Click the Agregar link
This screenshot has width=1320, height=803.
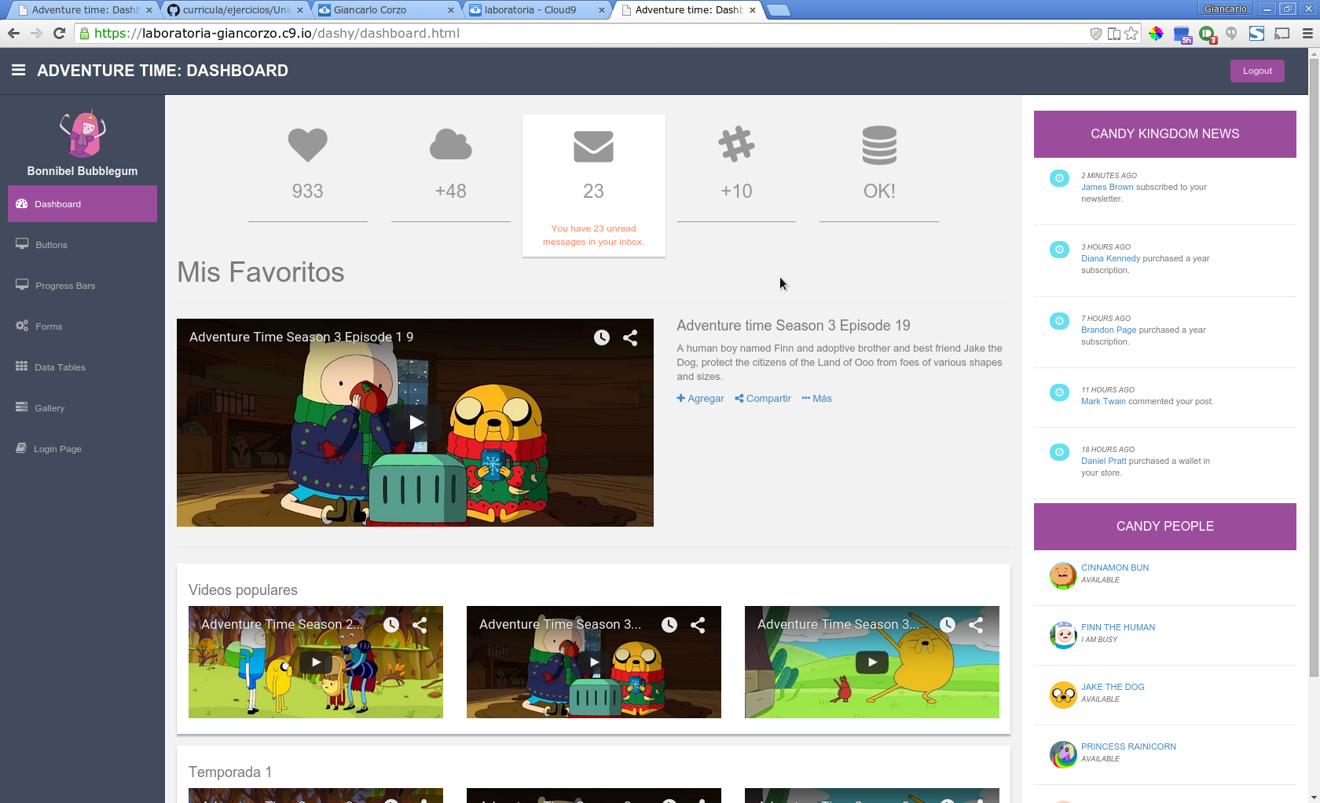700,399
